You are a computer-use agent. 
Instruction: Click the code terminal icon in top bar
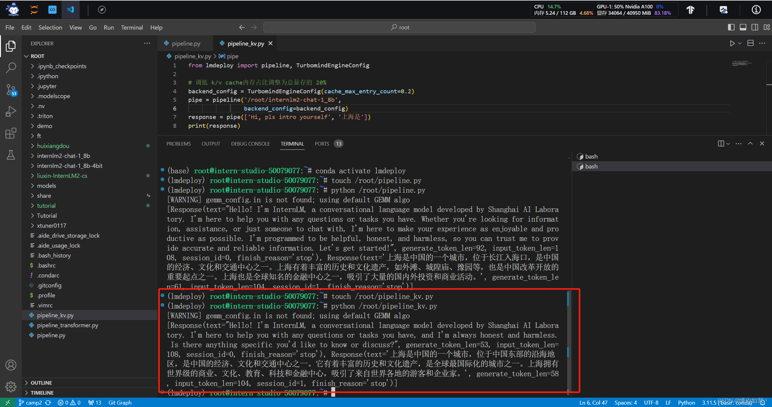pyautogui.click(x=52, y=10)
